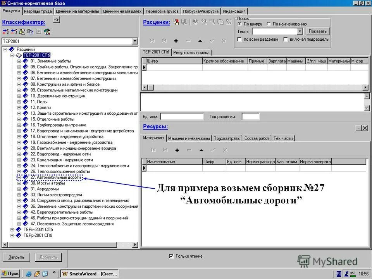Click the add classifier node icon
The image size is (372, 279).
(x=5, y=31)
